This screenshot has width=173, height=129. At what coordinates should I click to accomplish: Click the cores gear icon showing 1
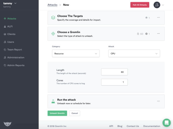coord(146,34)
